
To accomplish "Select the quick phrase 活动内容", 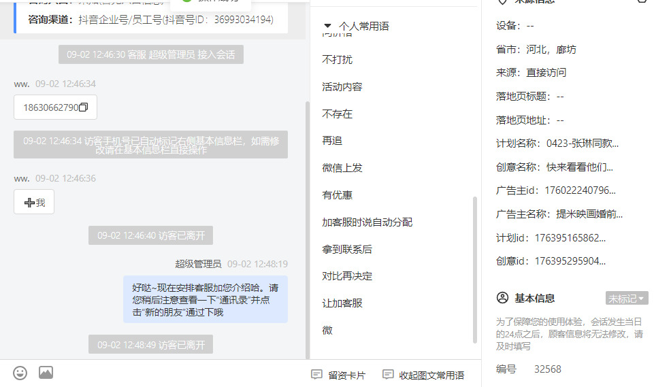I will pos(342,87).
